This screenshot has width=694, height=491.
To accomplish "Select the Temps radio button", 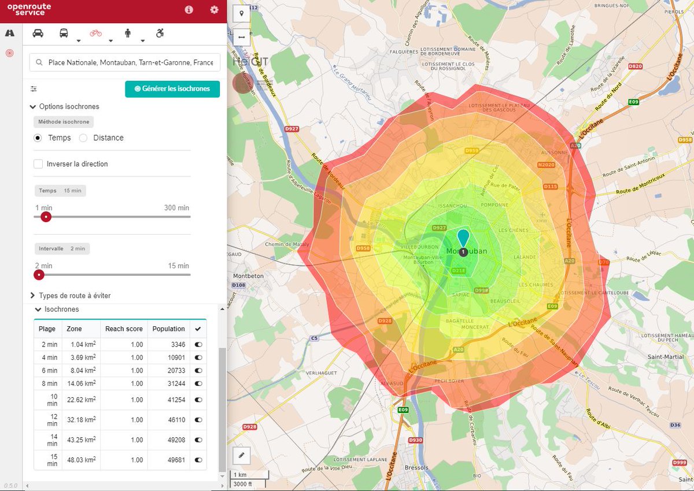I will (38, 138).
